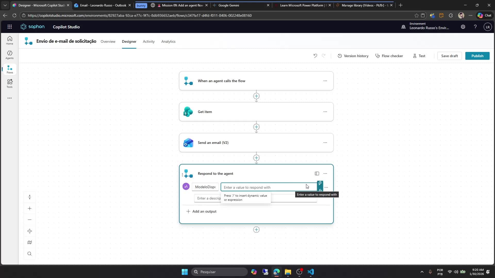Viewport: 495px width, 278px height.
Task: Click the dynamic content lightning icon
Action: click(320, 183)
